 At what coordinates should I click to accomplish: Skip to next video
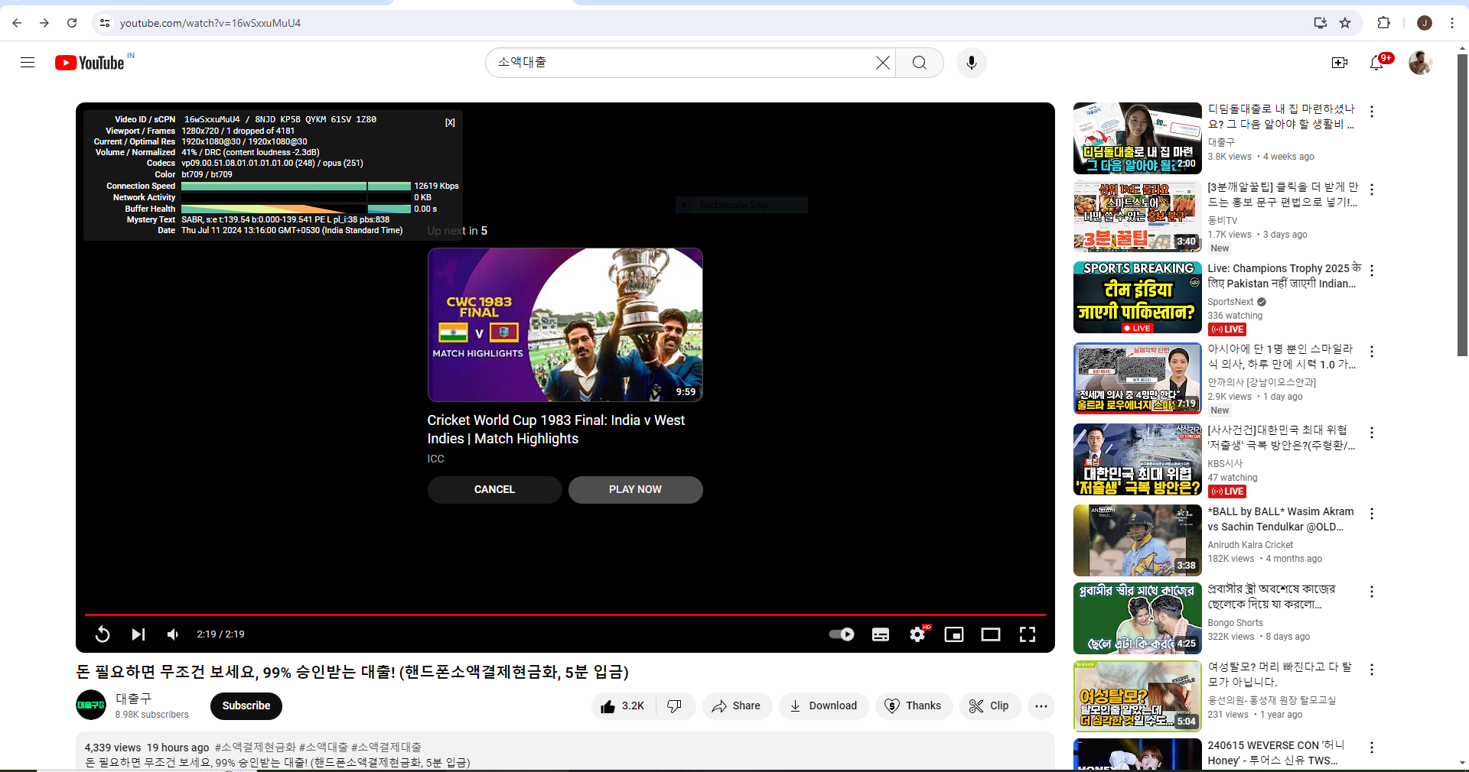[138, 634]
